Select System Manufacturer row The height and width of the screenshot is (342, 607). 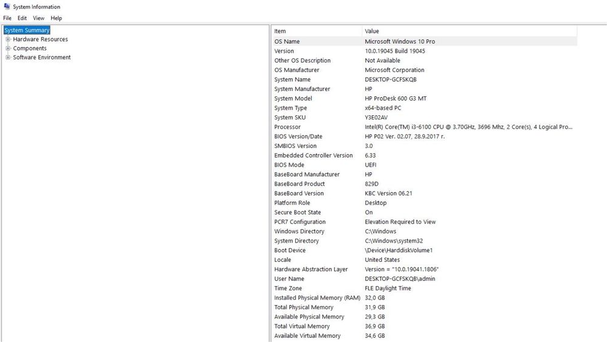coord(424,89)
